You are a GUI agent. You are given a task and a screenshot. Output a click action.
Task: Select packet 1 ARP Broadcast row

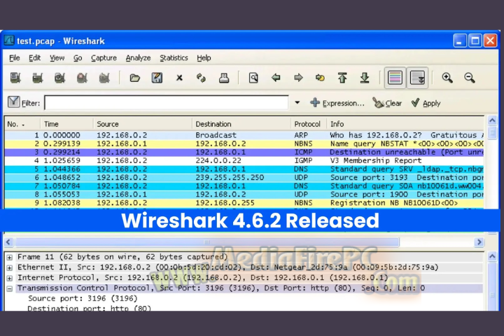click(x=244, y=135)
